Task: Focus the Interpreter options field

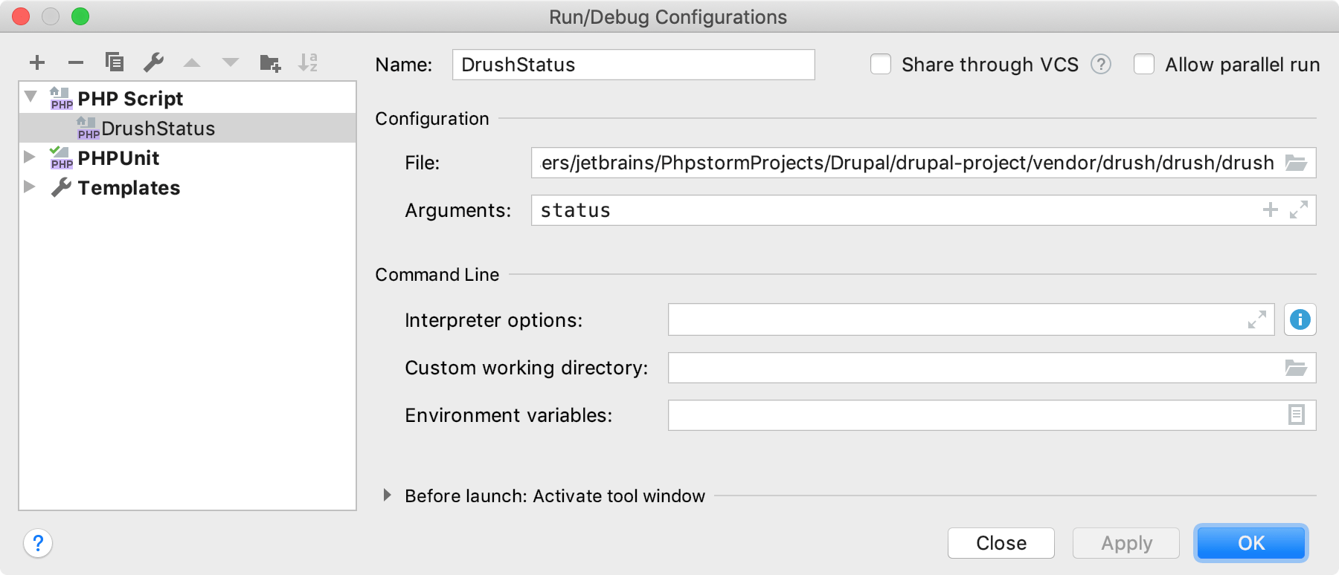Action: click(x=972, y=319)
